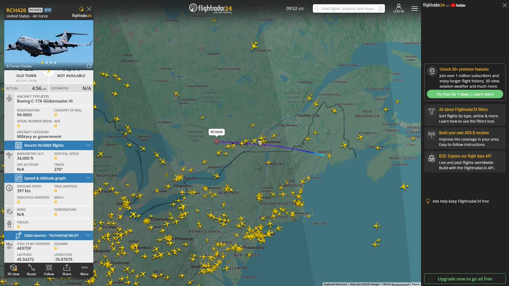The height and width of the screenshot is (286, 509).
Task: Expand the Speed & Altitude graph section
Action: (x=49, y=178)
